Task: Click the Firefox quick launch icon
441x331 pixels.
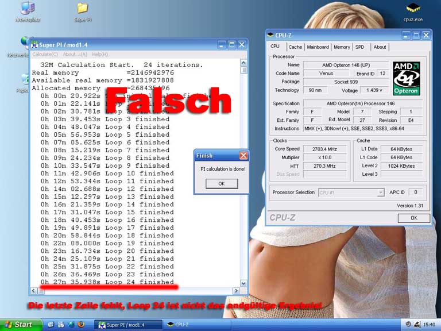Action: pyautogui.click(x=81, y=325)
